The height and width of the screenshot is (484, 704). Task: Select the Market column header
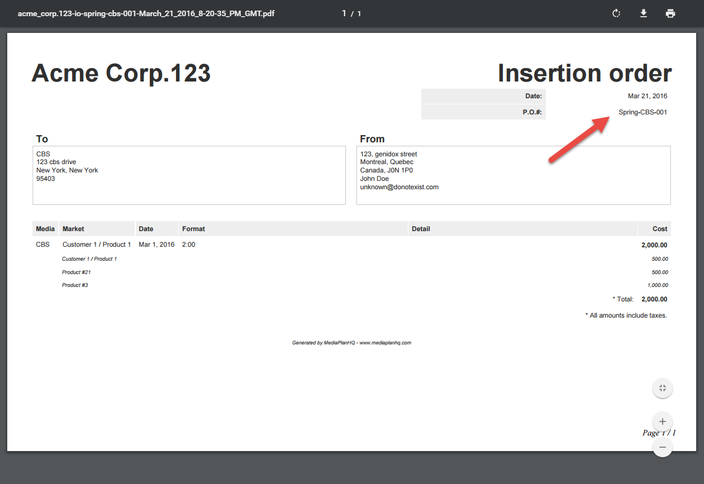click(73, 229)
